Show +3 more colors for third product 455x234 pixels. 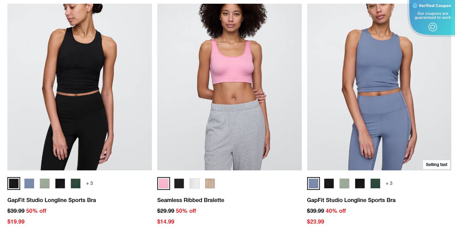point(389,183)
